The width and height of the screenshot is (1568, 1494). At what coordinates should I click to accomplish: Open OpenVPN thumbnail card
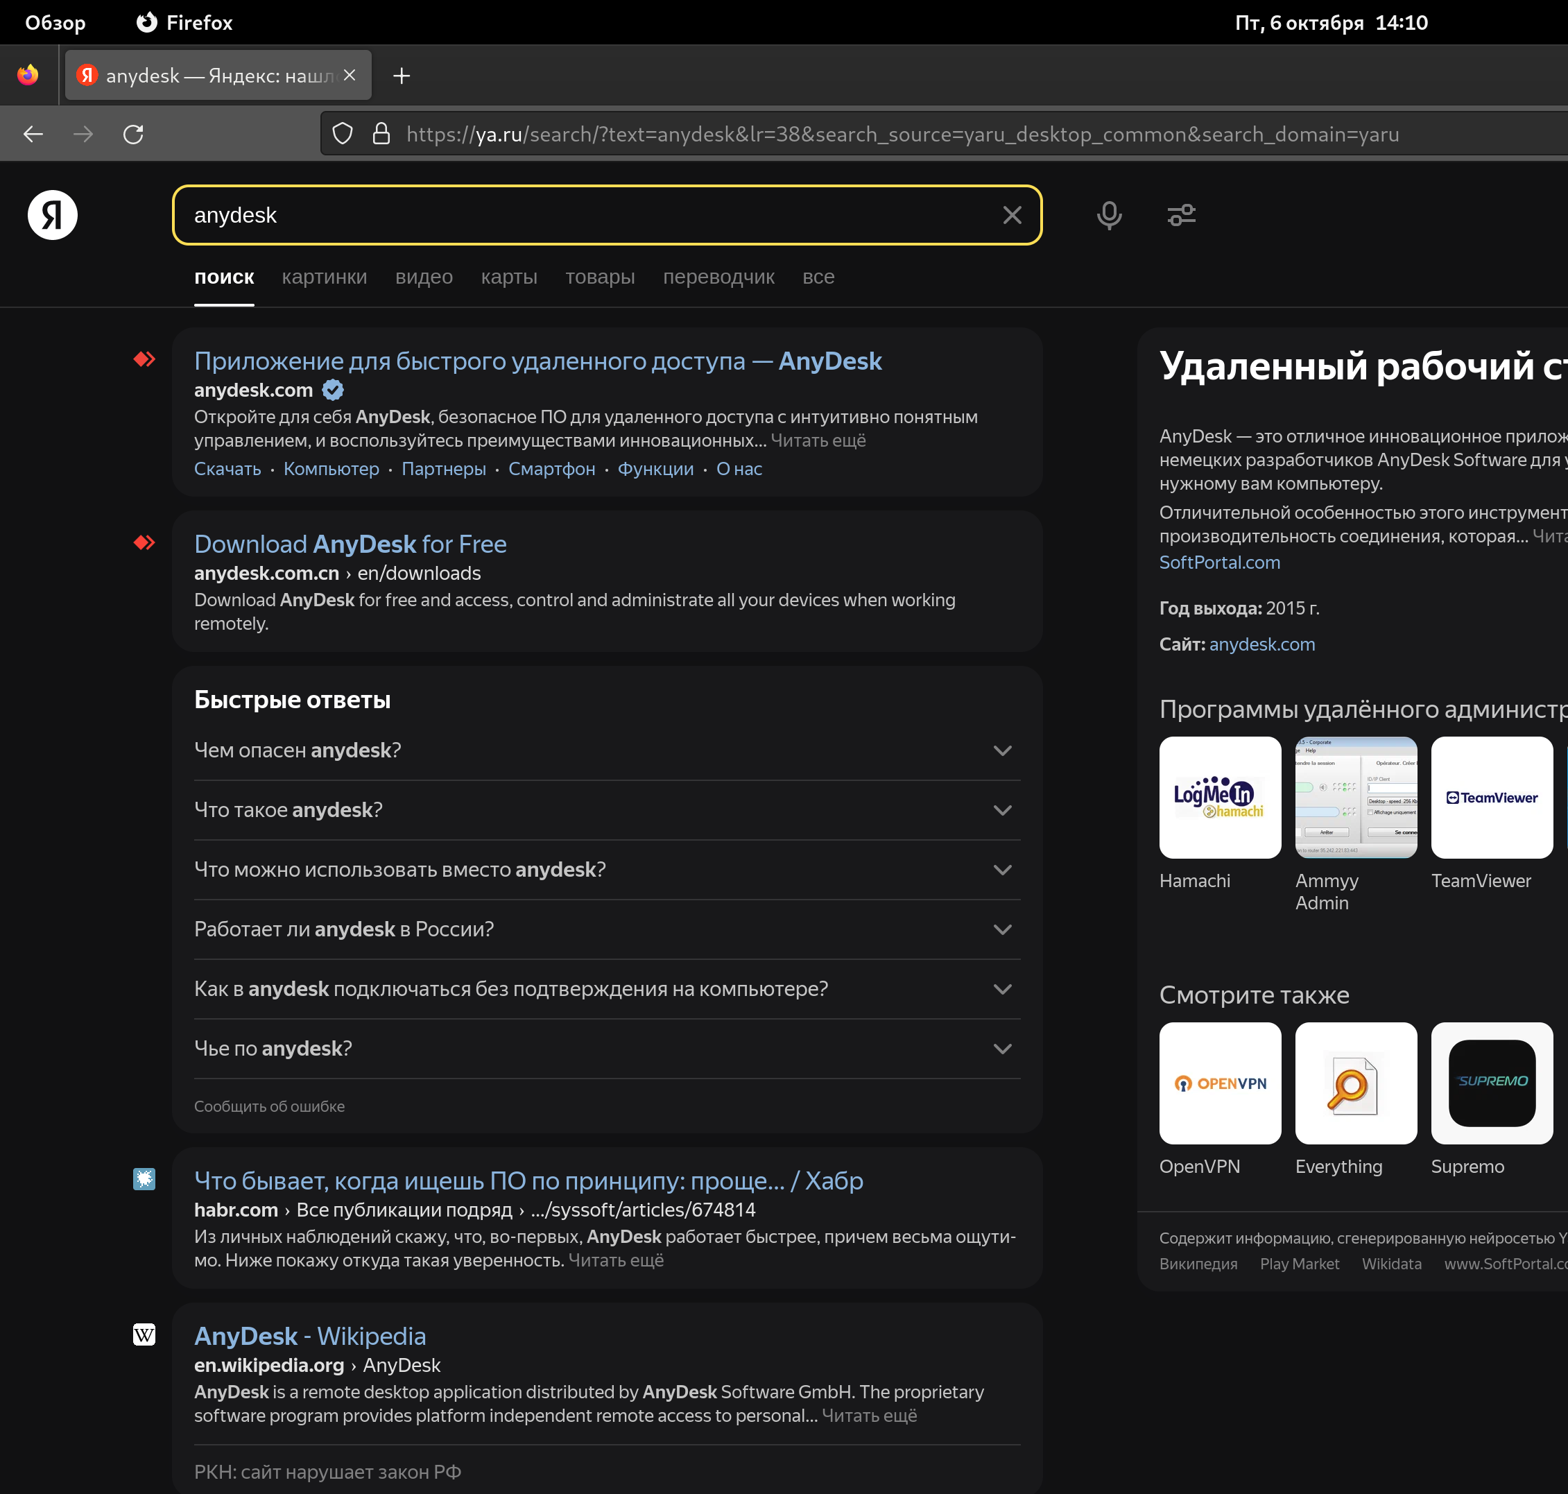click(x=1220, y=1084)
